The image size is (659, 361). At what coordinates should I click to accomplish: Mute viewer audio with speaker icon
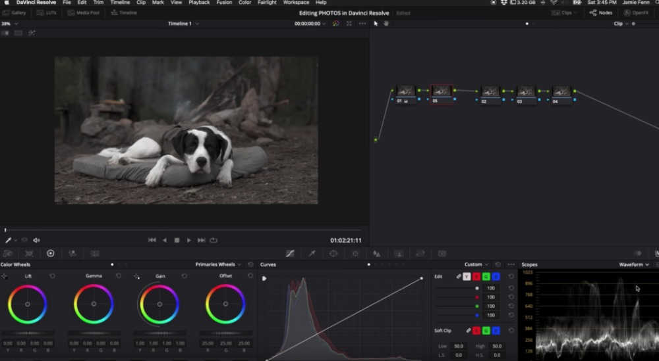point(36,240)
